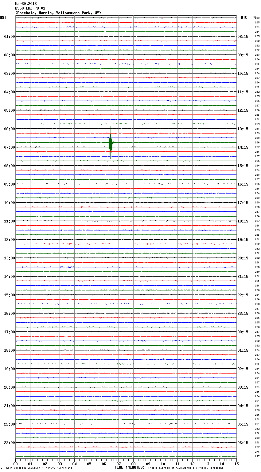Click the 01:15 UTC time label
261x472 pixels.
(x=243, y=350)
